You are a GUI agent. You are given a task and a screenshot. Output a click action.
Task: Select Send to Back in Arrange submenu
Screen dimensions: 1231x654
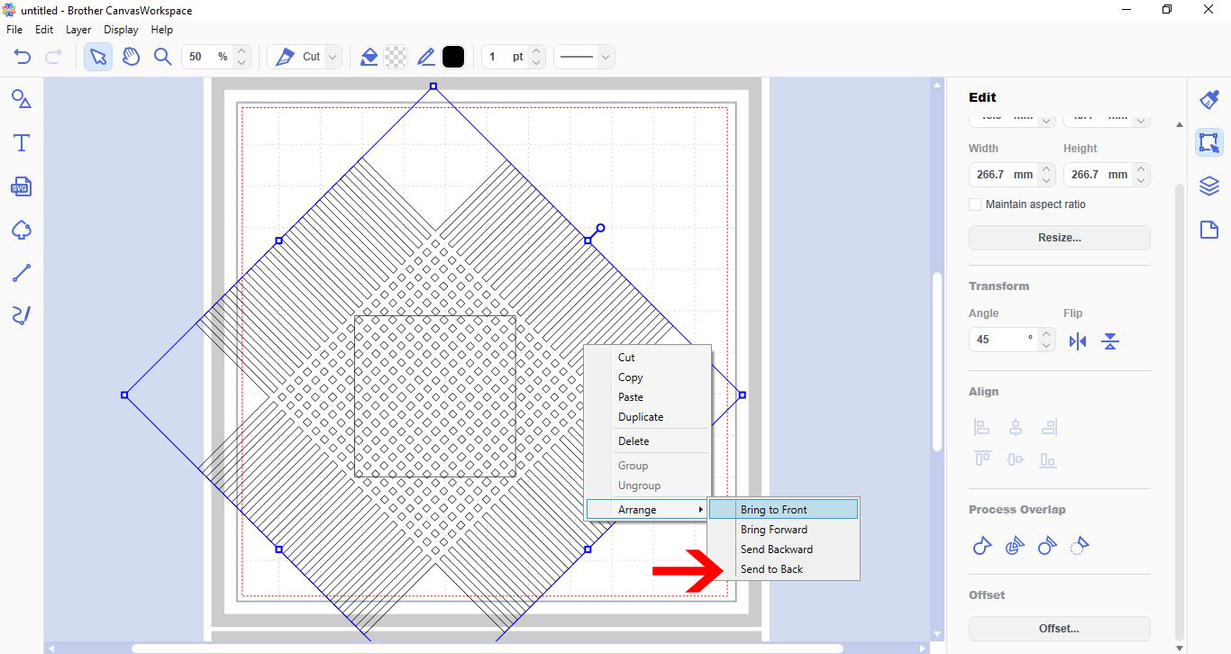[x=783, y=569]
